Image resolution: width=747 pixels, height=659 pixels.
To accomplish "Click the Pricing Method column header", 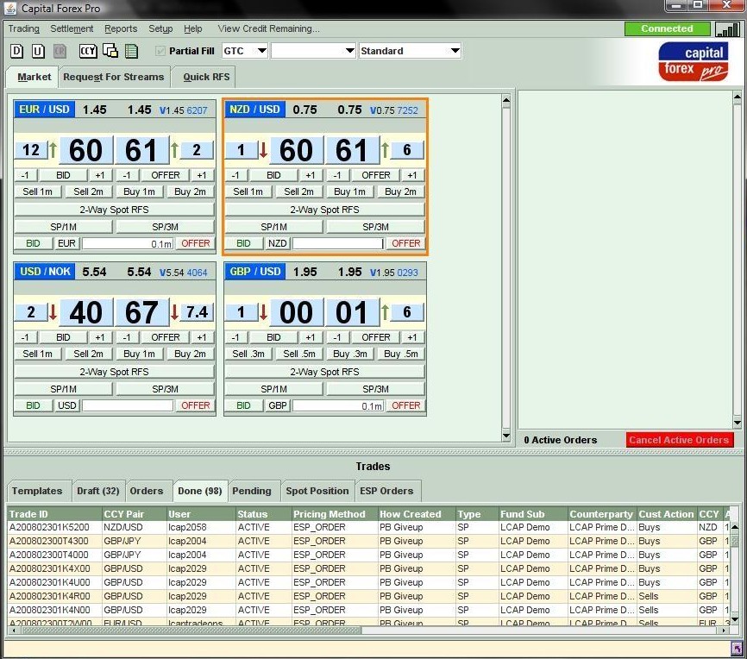I will click(x=335, y=514).
